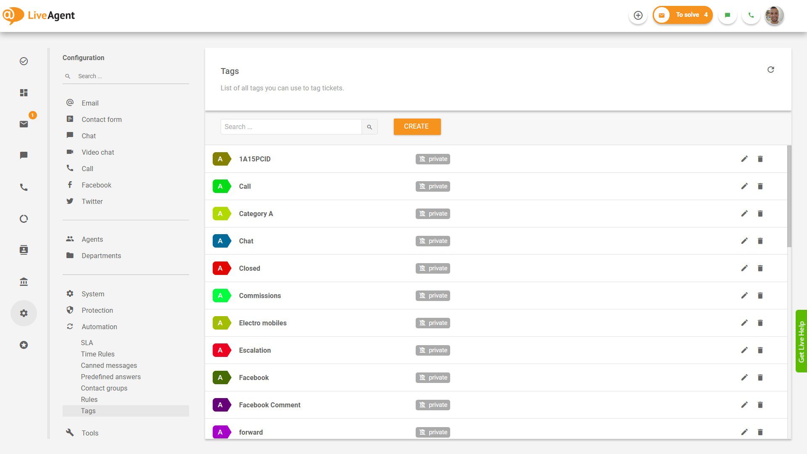Open the Dashboard grid icon in the sidebar
This screenshot has width=807, height=454.
coord(24,92)
